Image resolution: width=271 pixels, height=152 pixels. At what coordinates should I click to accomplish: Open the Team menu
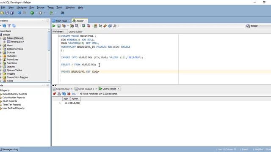coord(50,8)
